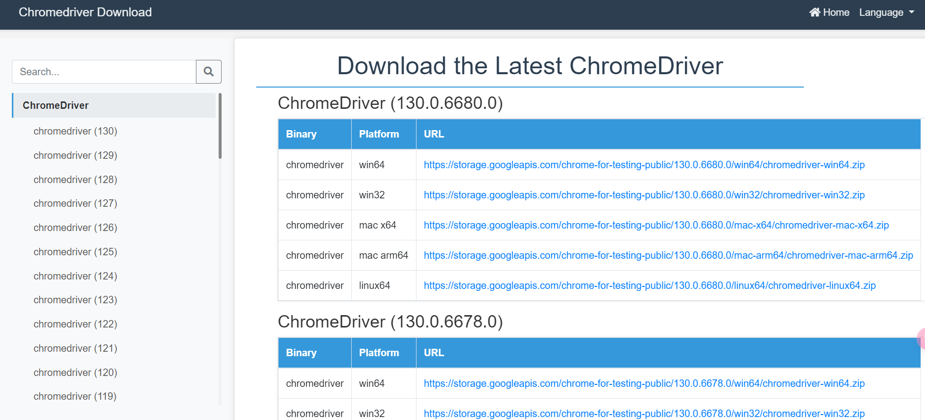
Task: Open the Chromedriver Download brand link
Action: click(85, 12)
